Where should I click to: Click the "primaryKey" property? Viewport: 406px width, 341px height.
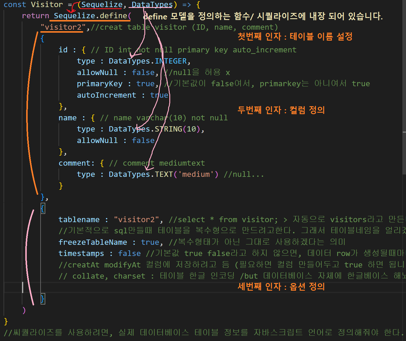click(100, 84)
